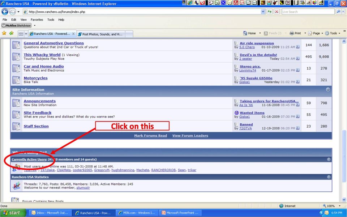The width and height of the screenshot is (347, 217).
Task: Open the Page menu dropdown
Action: (x=316, y=33)
